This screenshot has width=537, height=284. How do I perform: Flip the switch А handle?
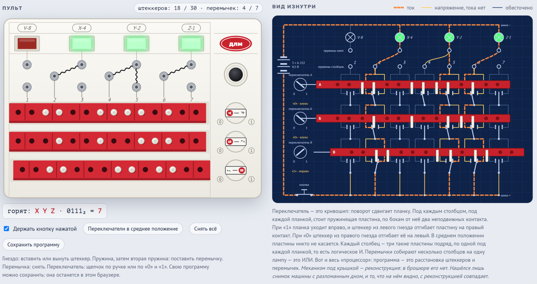coord(236,113)
